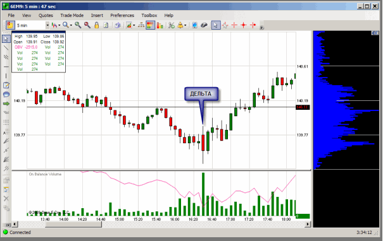Open the File menu
The height and width of the screenshot is (241, 383).
coord(11,15)
